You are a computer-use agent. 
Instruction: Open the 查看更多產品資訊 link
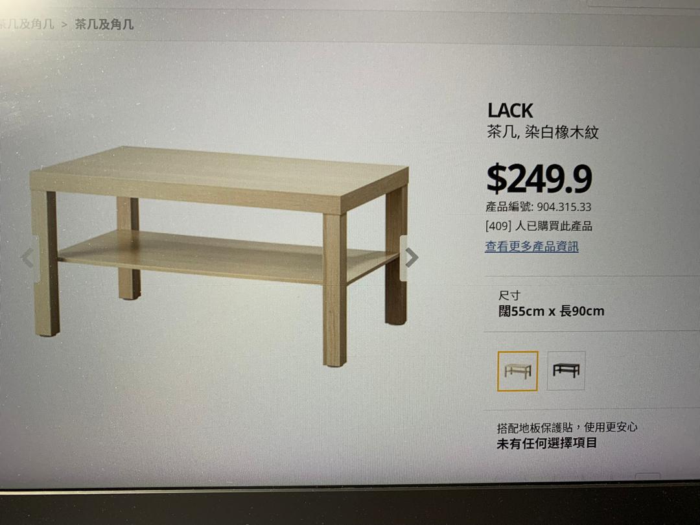click(531, 246)
